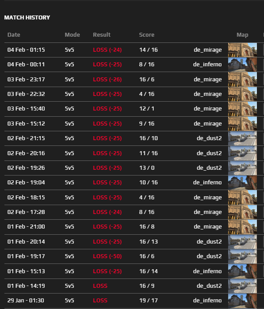Sort by the Mode column header
Screen dimensions: 264x309
click(72, 35)
